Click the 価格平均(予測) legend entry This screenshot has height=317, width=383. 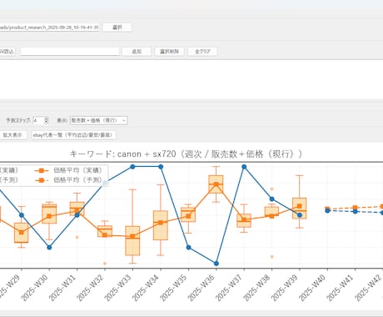(x=68, y=180)
